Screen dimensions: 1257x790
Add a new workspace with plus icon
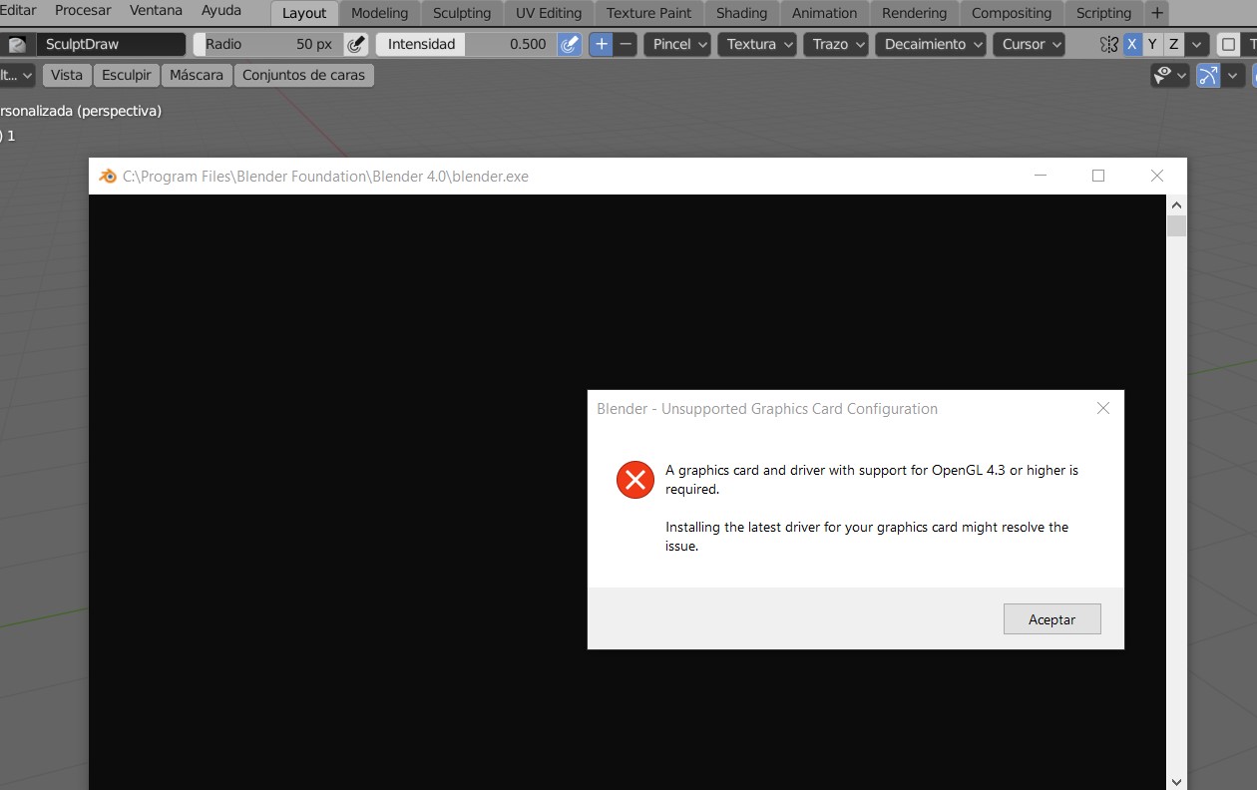(1156, 13)
